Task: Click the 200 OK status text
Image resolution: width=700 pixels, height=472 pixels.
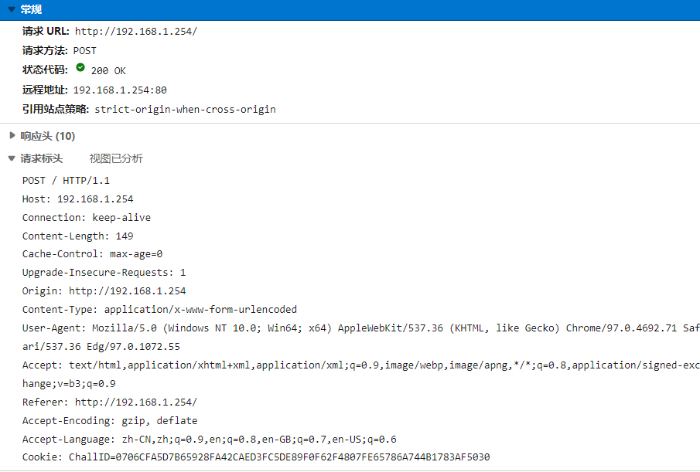Action: coord(108,70)
